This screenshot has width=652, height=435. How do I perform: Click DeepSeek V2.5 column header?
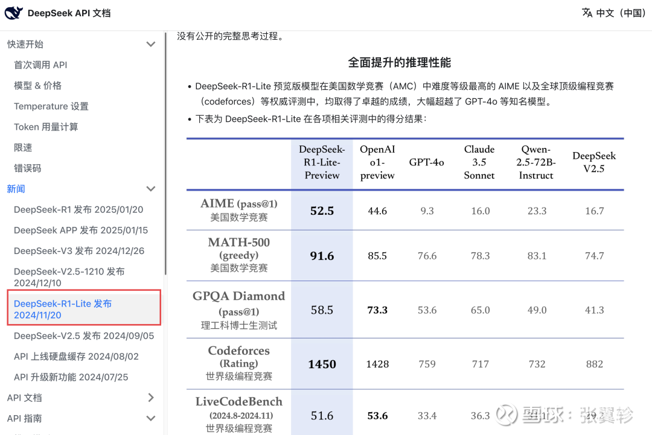(x=594, y=162)
